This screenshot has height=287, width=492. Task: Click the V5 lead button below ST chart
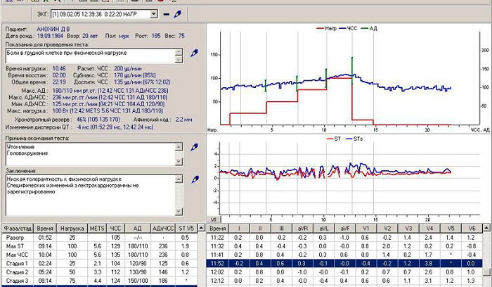[x=214, y=219]
